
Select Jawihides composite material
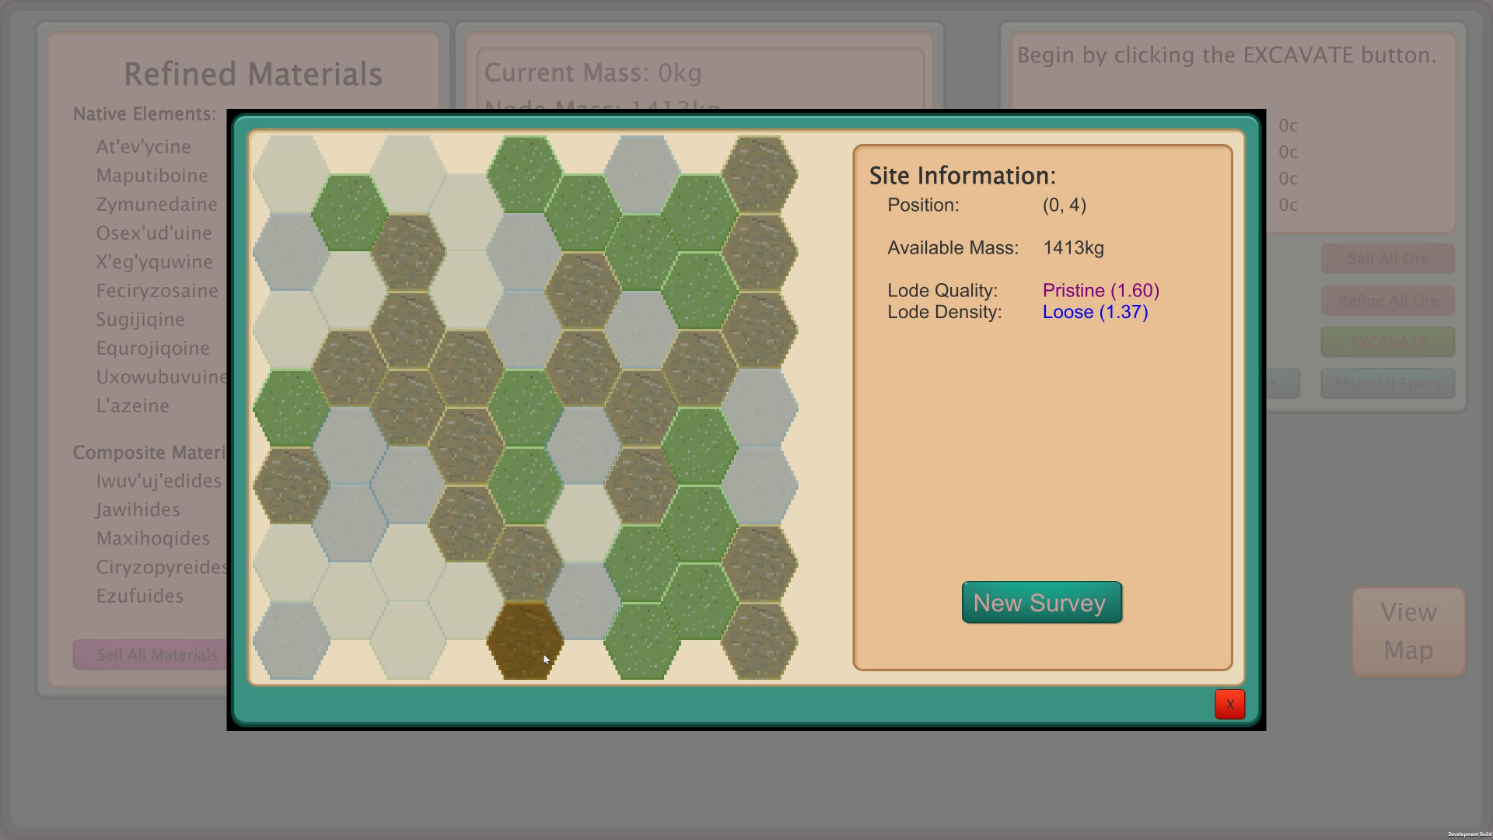tap(138, 510)
